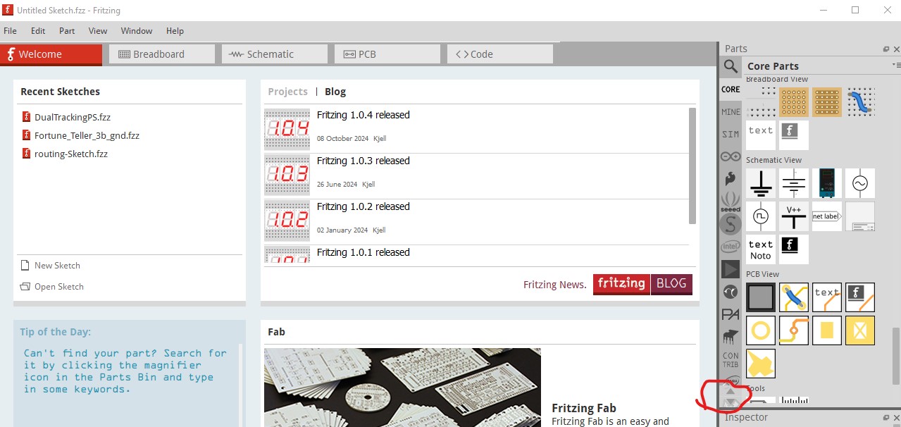Undock the Parts panel
This screenshot has width=901, height=427.
[x=886, y=49]
